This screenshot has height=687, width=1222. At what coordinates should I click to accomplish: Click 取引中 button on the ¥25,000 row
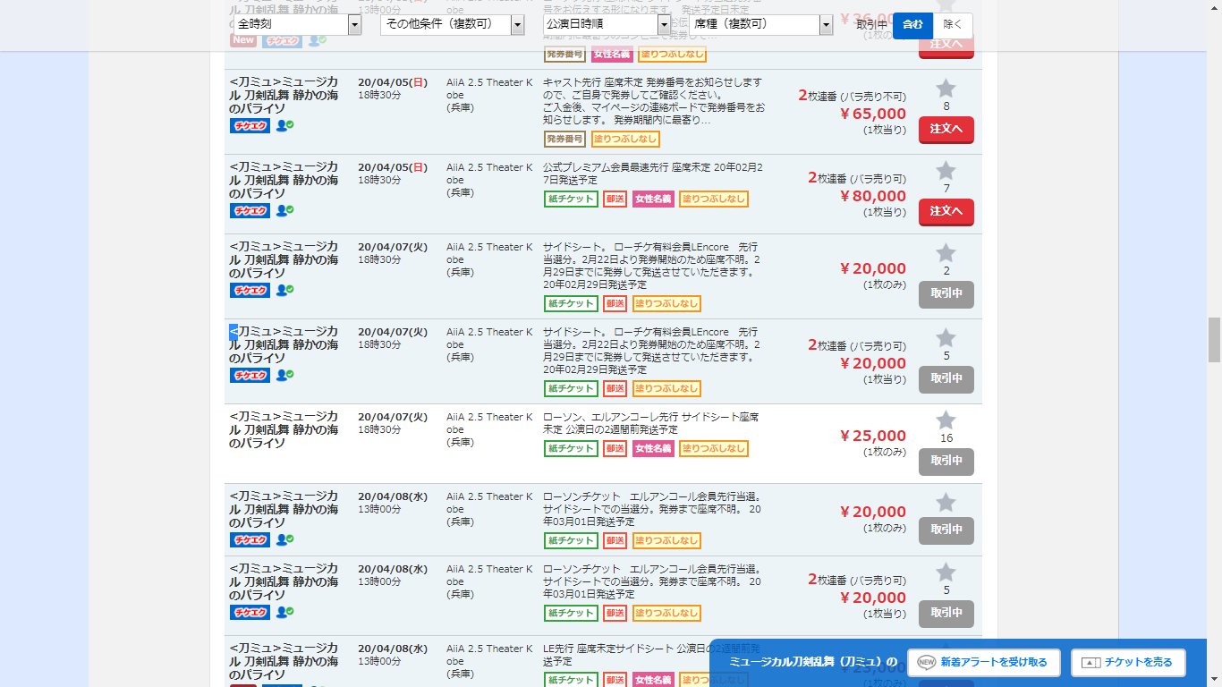[x=946, y=462]
